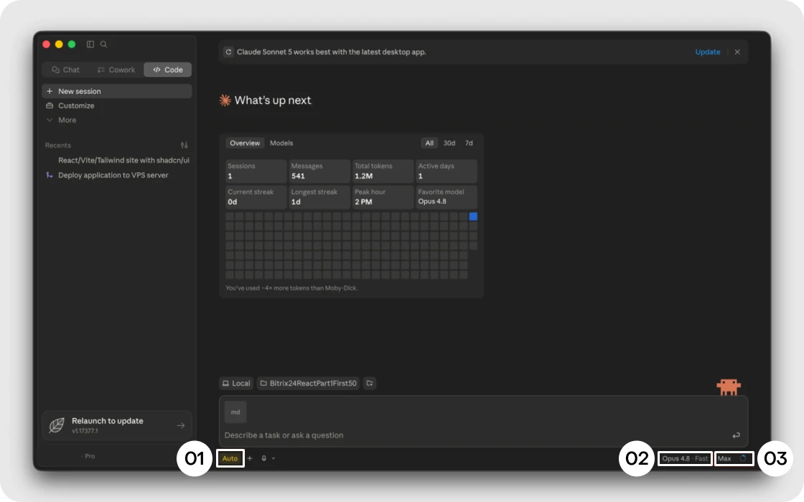The width and height of the screenshot is (804, 502).
Task: Open the Recents filter settings icon
Action: pos(184,146)
